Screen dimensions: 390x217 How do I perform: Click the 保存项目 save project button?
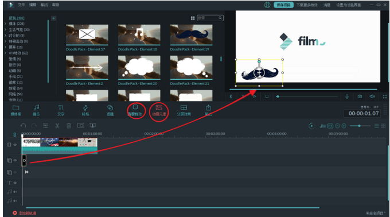pyautogui.click(x=283, y=5)
